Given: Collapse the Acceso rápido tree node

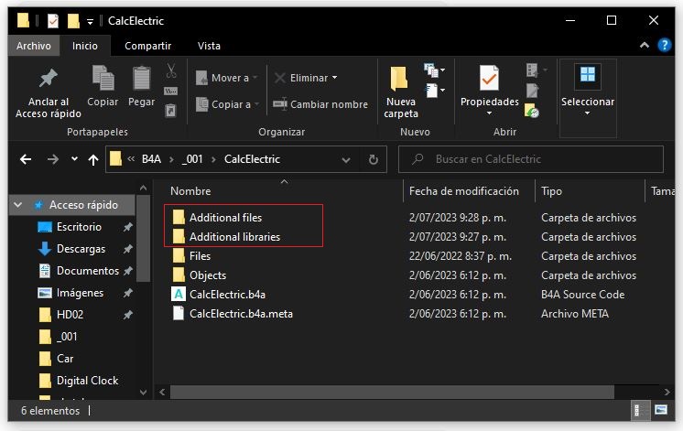Looking at the screenshot, I should pyautogui.click(x=18, y=205).
